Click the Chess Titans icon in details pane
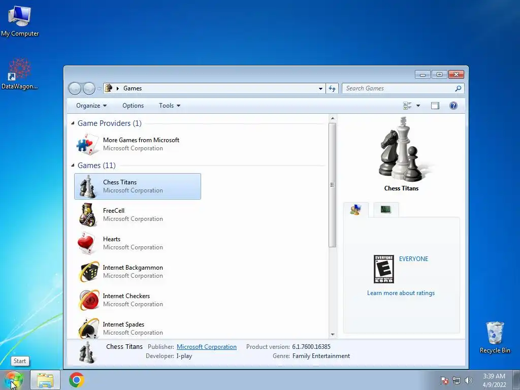520x390 pixels. [x=87, y=352]
